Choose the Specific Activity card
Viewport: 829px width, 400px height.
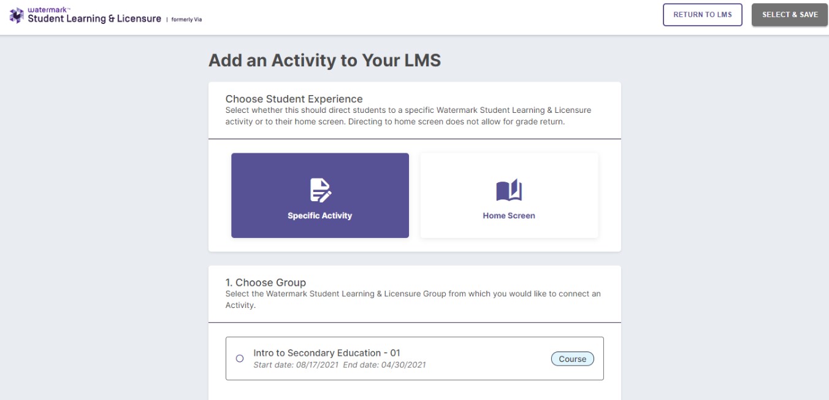(x=320, y=195)
